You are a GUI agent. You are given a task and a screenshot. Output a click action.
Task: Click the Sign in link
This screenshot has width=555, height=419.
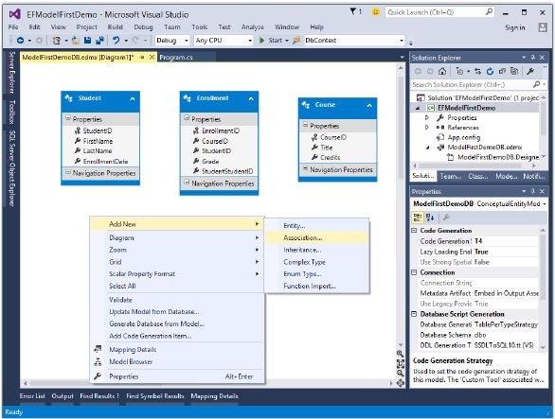[x=514, y=27]
